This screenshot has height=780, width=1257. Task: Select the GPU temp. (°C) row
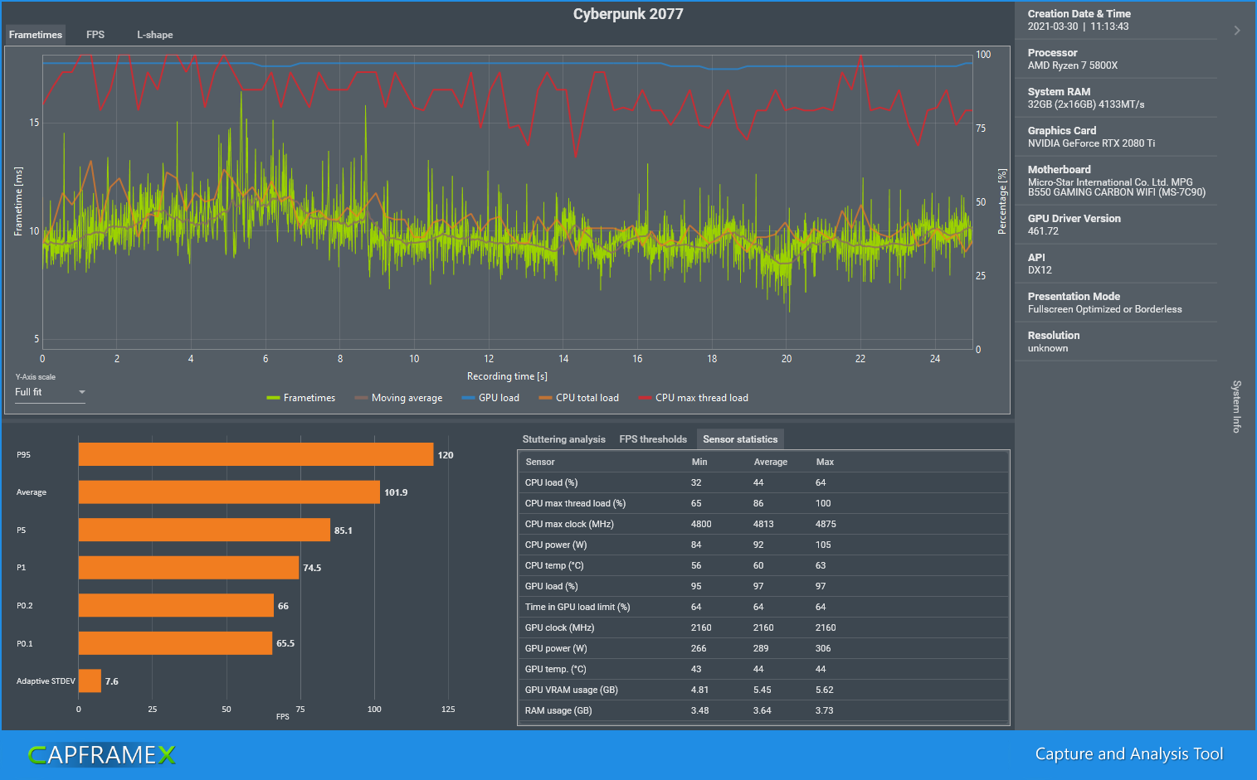(x=763, y=669)
